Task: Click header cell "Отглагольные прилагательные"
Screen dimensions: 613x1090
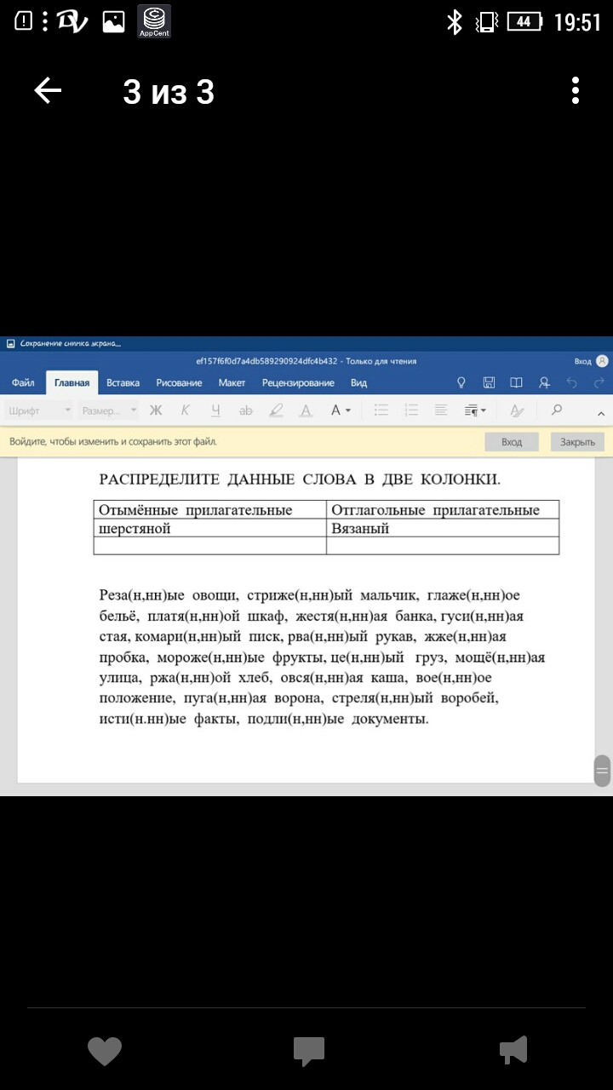Action: point(443,510)
